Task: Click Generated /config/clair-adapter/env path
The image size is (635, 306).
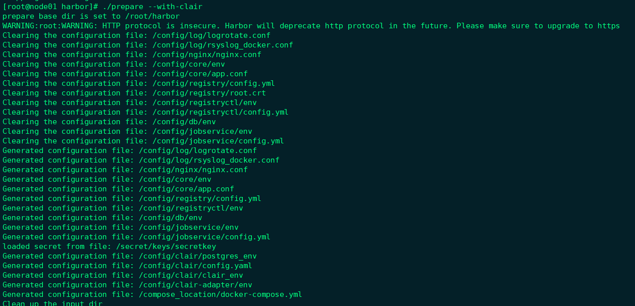Action: (195, 285)
